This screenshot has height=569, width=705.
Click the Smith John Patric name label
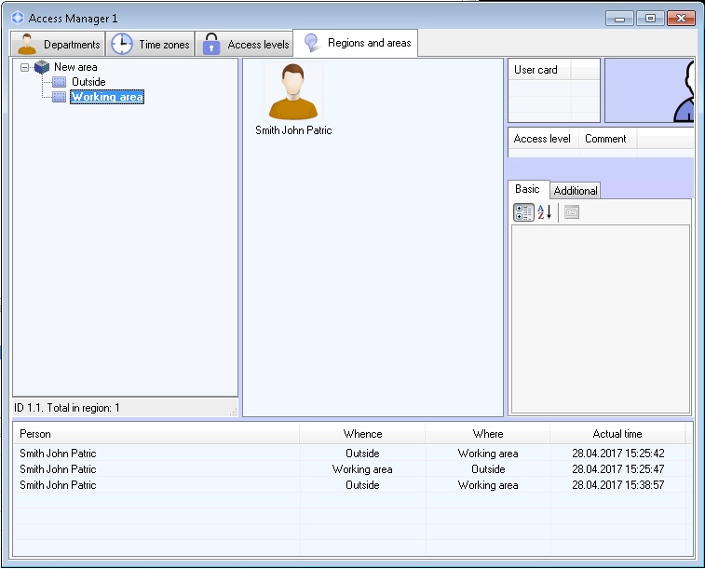pyautogui.click(x=293, y=130)
